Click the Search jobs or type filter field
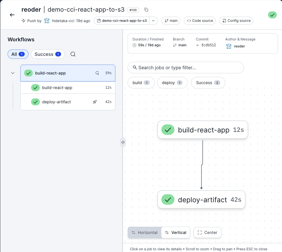The width and height of the screenshot is (282, 252). point(185,68)
